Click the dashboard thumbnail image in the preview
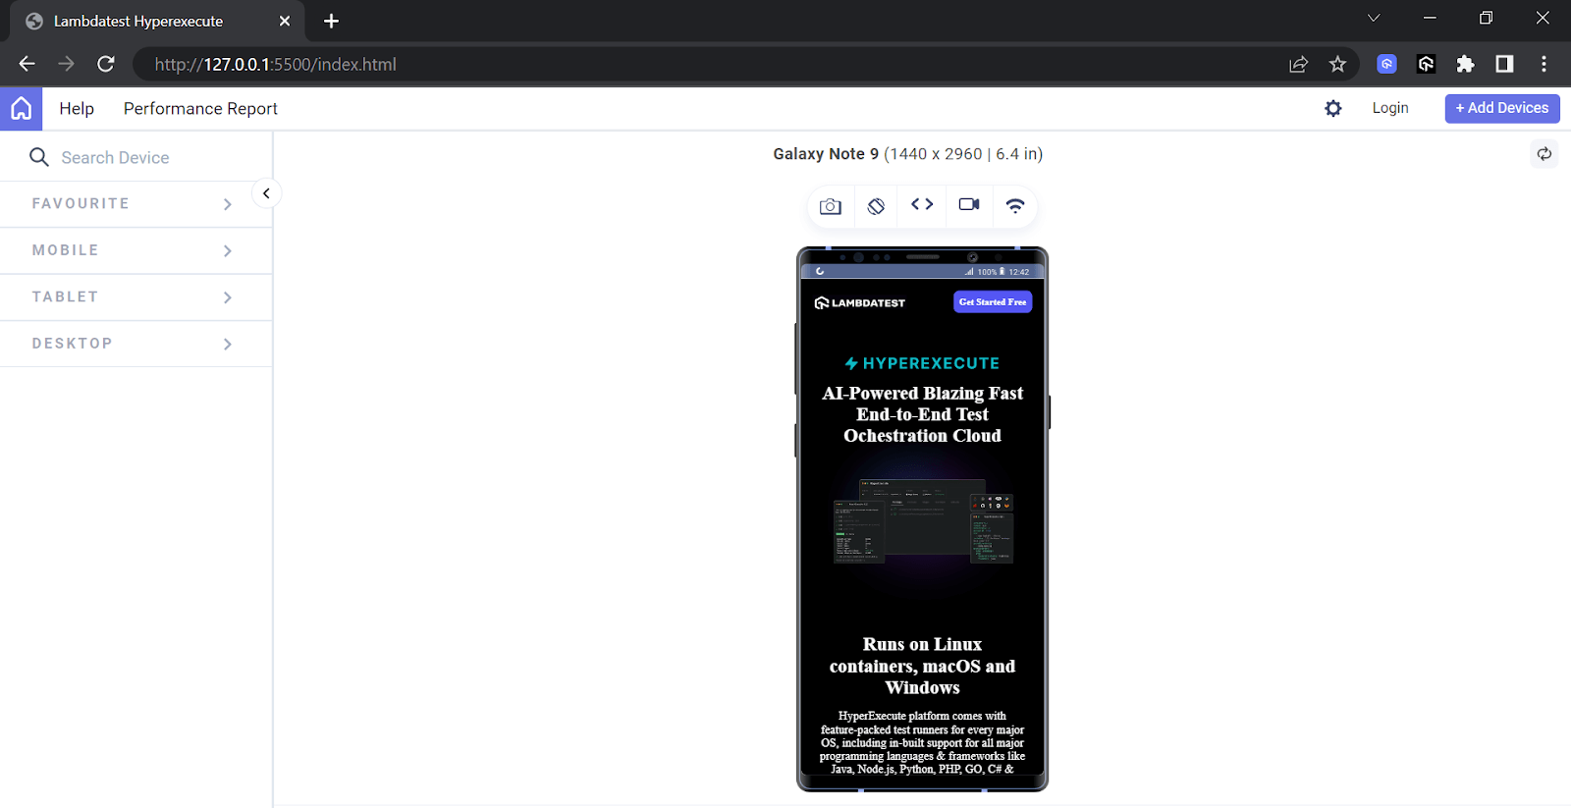Image resolution: width=1571 pixels, height=808 pixels. tap(922, 521)
